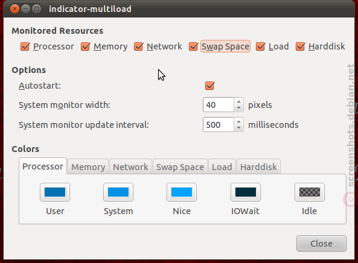The height and width of the screenshot is (263, 358).
Task: Toggle the Autostart checkbox
Action: 209,86
